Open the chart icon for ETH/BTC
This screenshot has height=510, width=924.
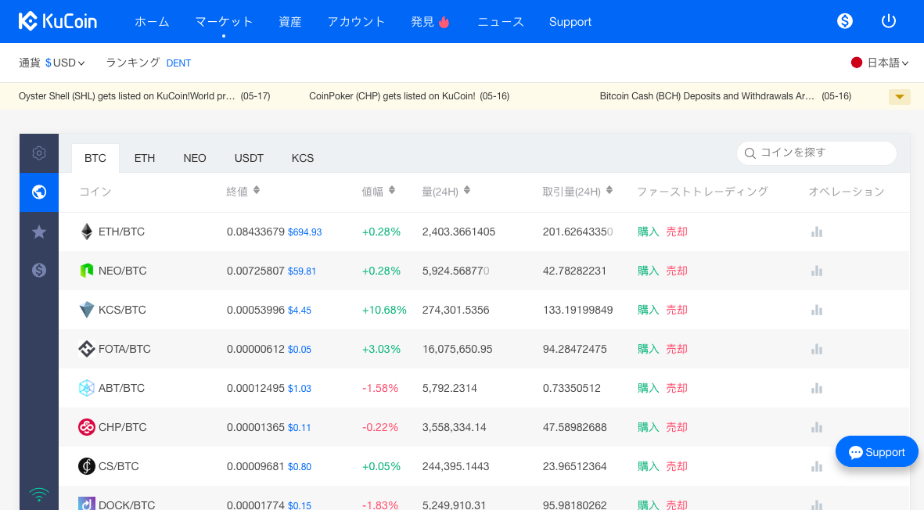tap(817, 232)
